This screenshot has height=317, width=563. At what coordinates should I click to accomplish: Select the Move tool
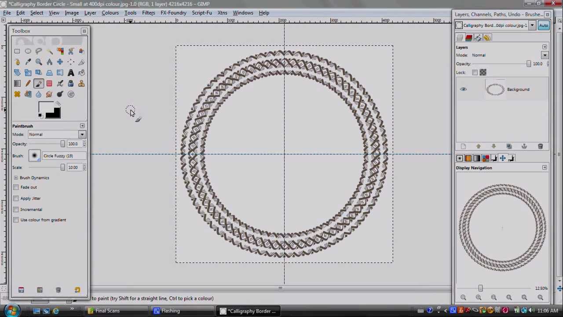tap(60, 62)
